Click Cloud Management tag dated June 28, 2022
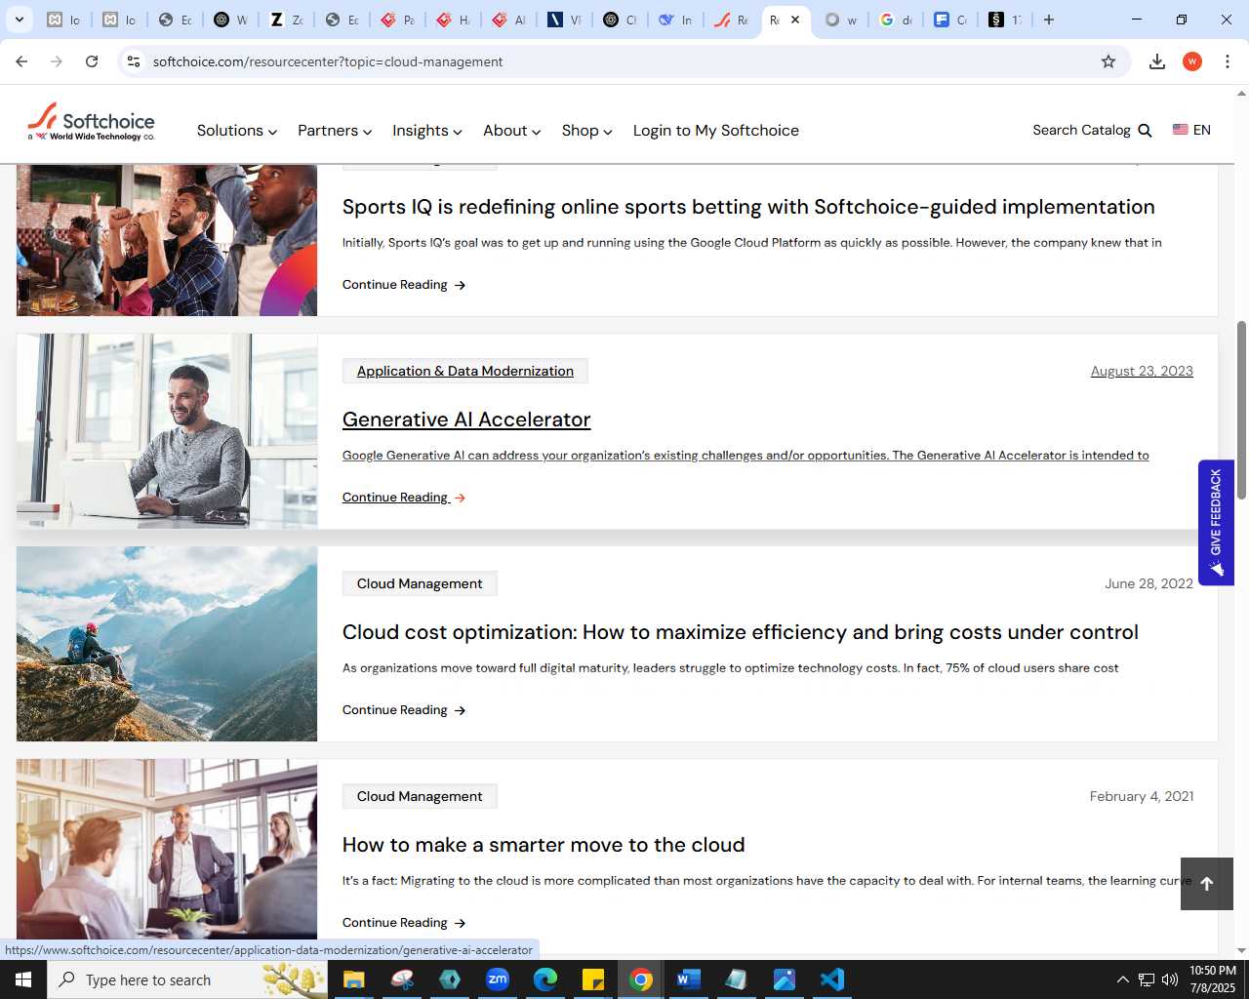The width and height of the screenshot is (1249, 999). (420, 583)
